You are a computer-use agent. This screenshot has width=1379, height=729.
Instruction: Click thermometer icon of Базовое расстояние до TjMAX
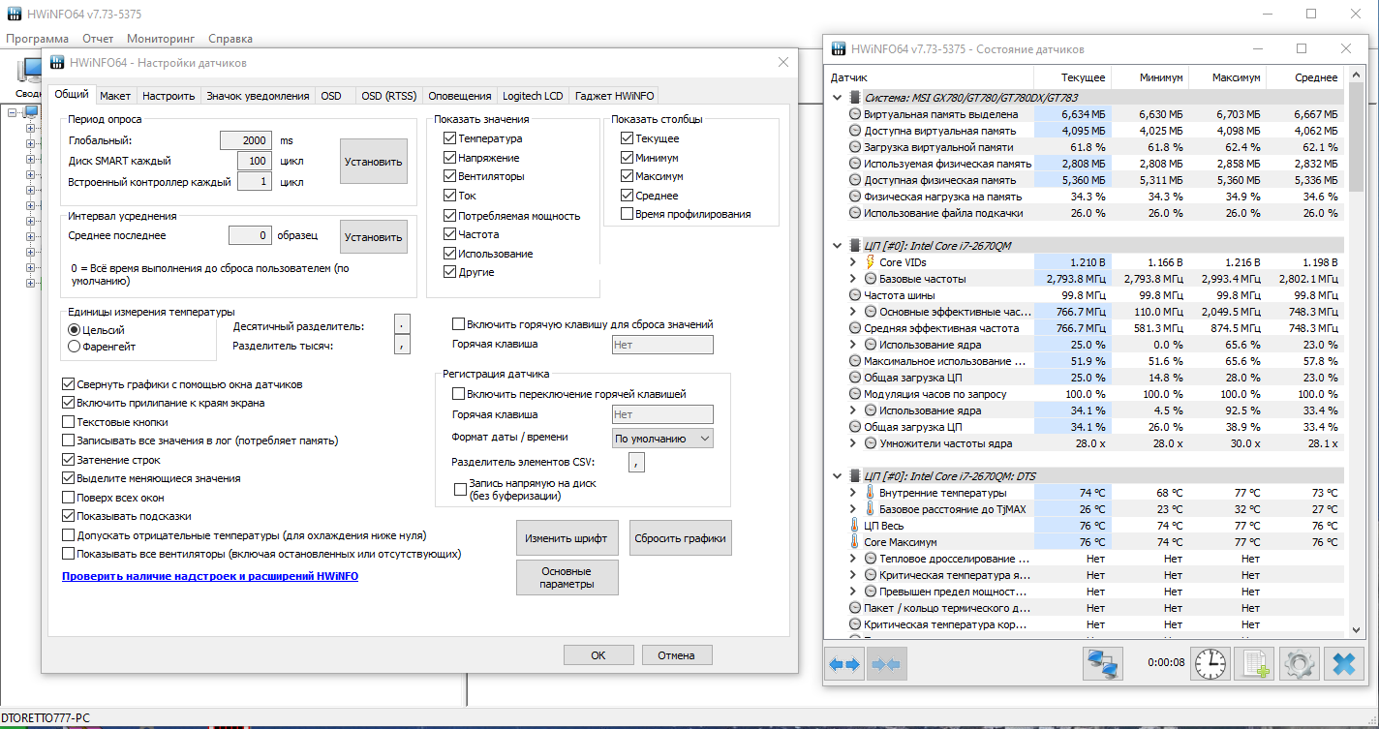pyautogui.click(x=870, y=509)
